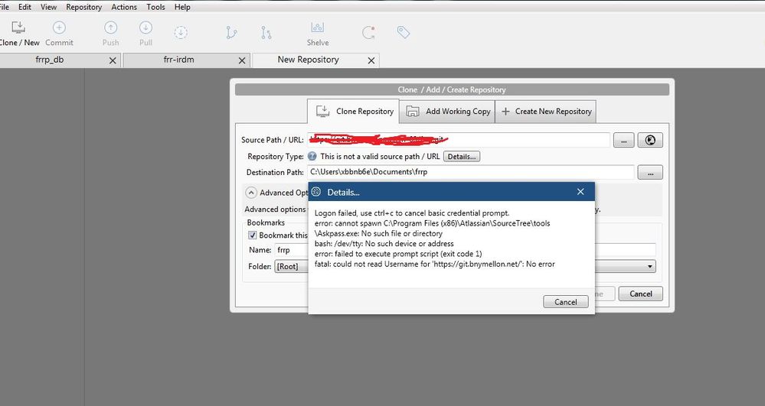Browse for Destination Path with ellipsis button
This screenshot has height=406, width=765.
point(650,173)
